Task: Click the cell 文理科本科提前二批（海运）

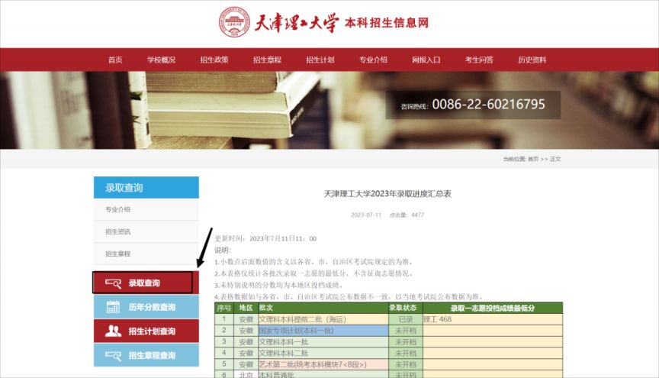Action: point(323,319)
